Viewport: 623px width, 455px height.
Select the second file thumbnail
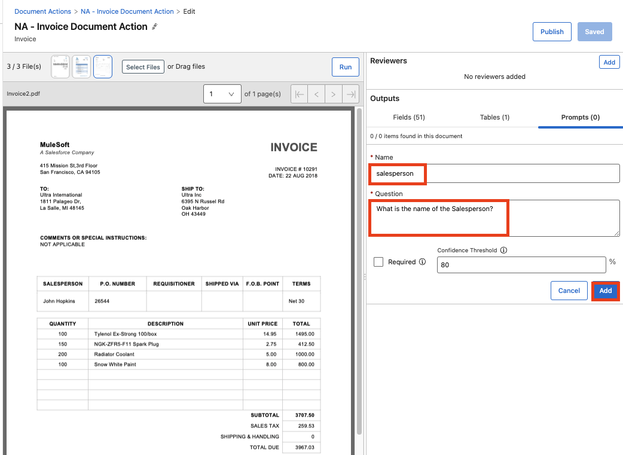click(x=81, y=66)
